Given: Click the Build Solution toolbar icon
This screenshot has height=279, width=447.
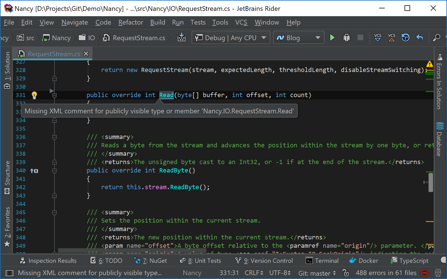Looking at the screenshot, I should pos(182,37).
